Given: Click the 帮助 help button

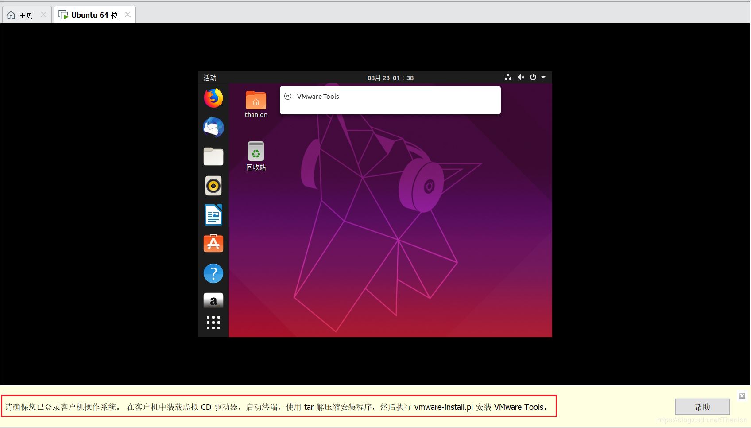Looking at the screenshot, I should coord(702,407).
